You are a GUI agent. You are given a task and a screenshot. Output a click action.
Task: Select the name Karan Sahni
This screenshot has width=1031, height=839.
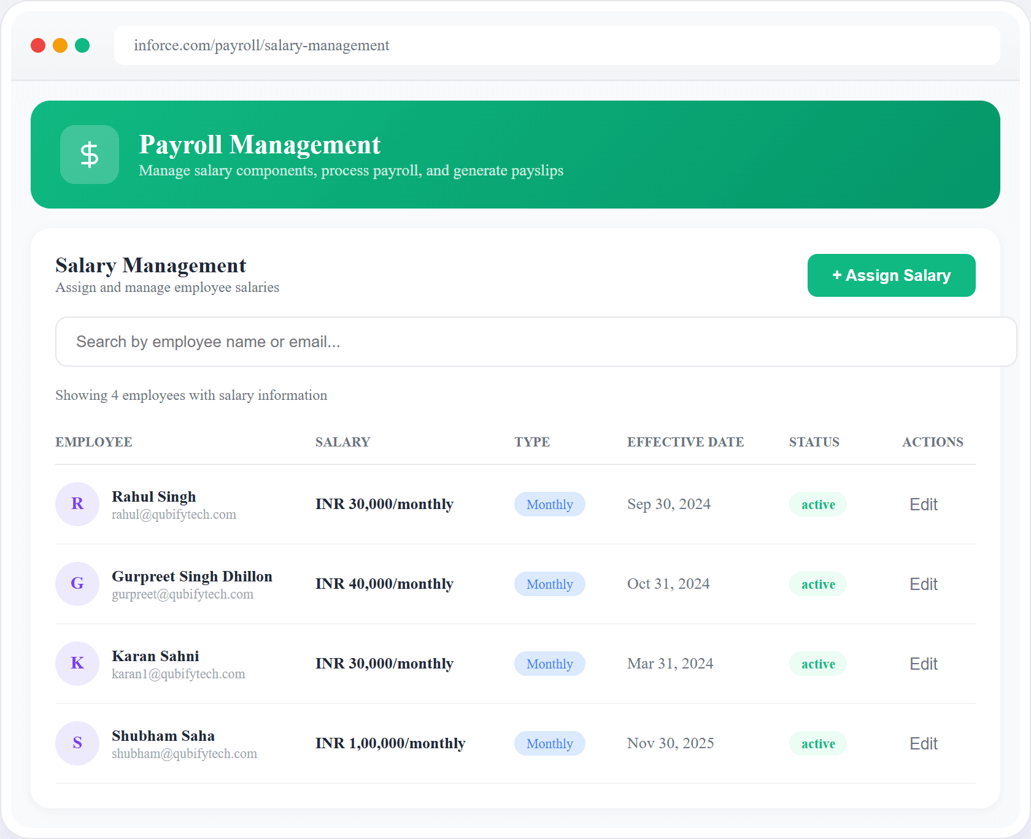(155, 656)
